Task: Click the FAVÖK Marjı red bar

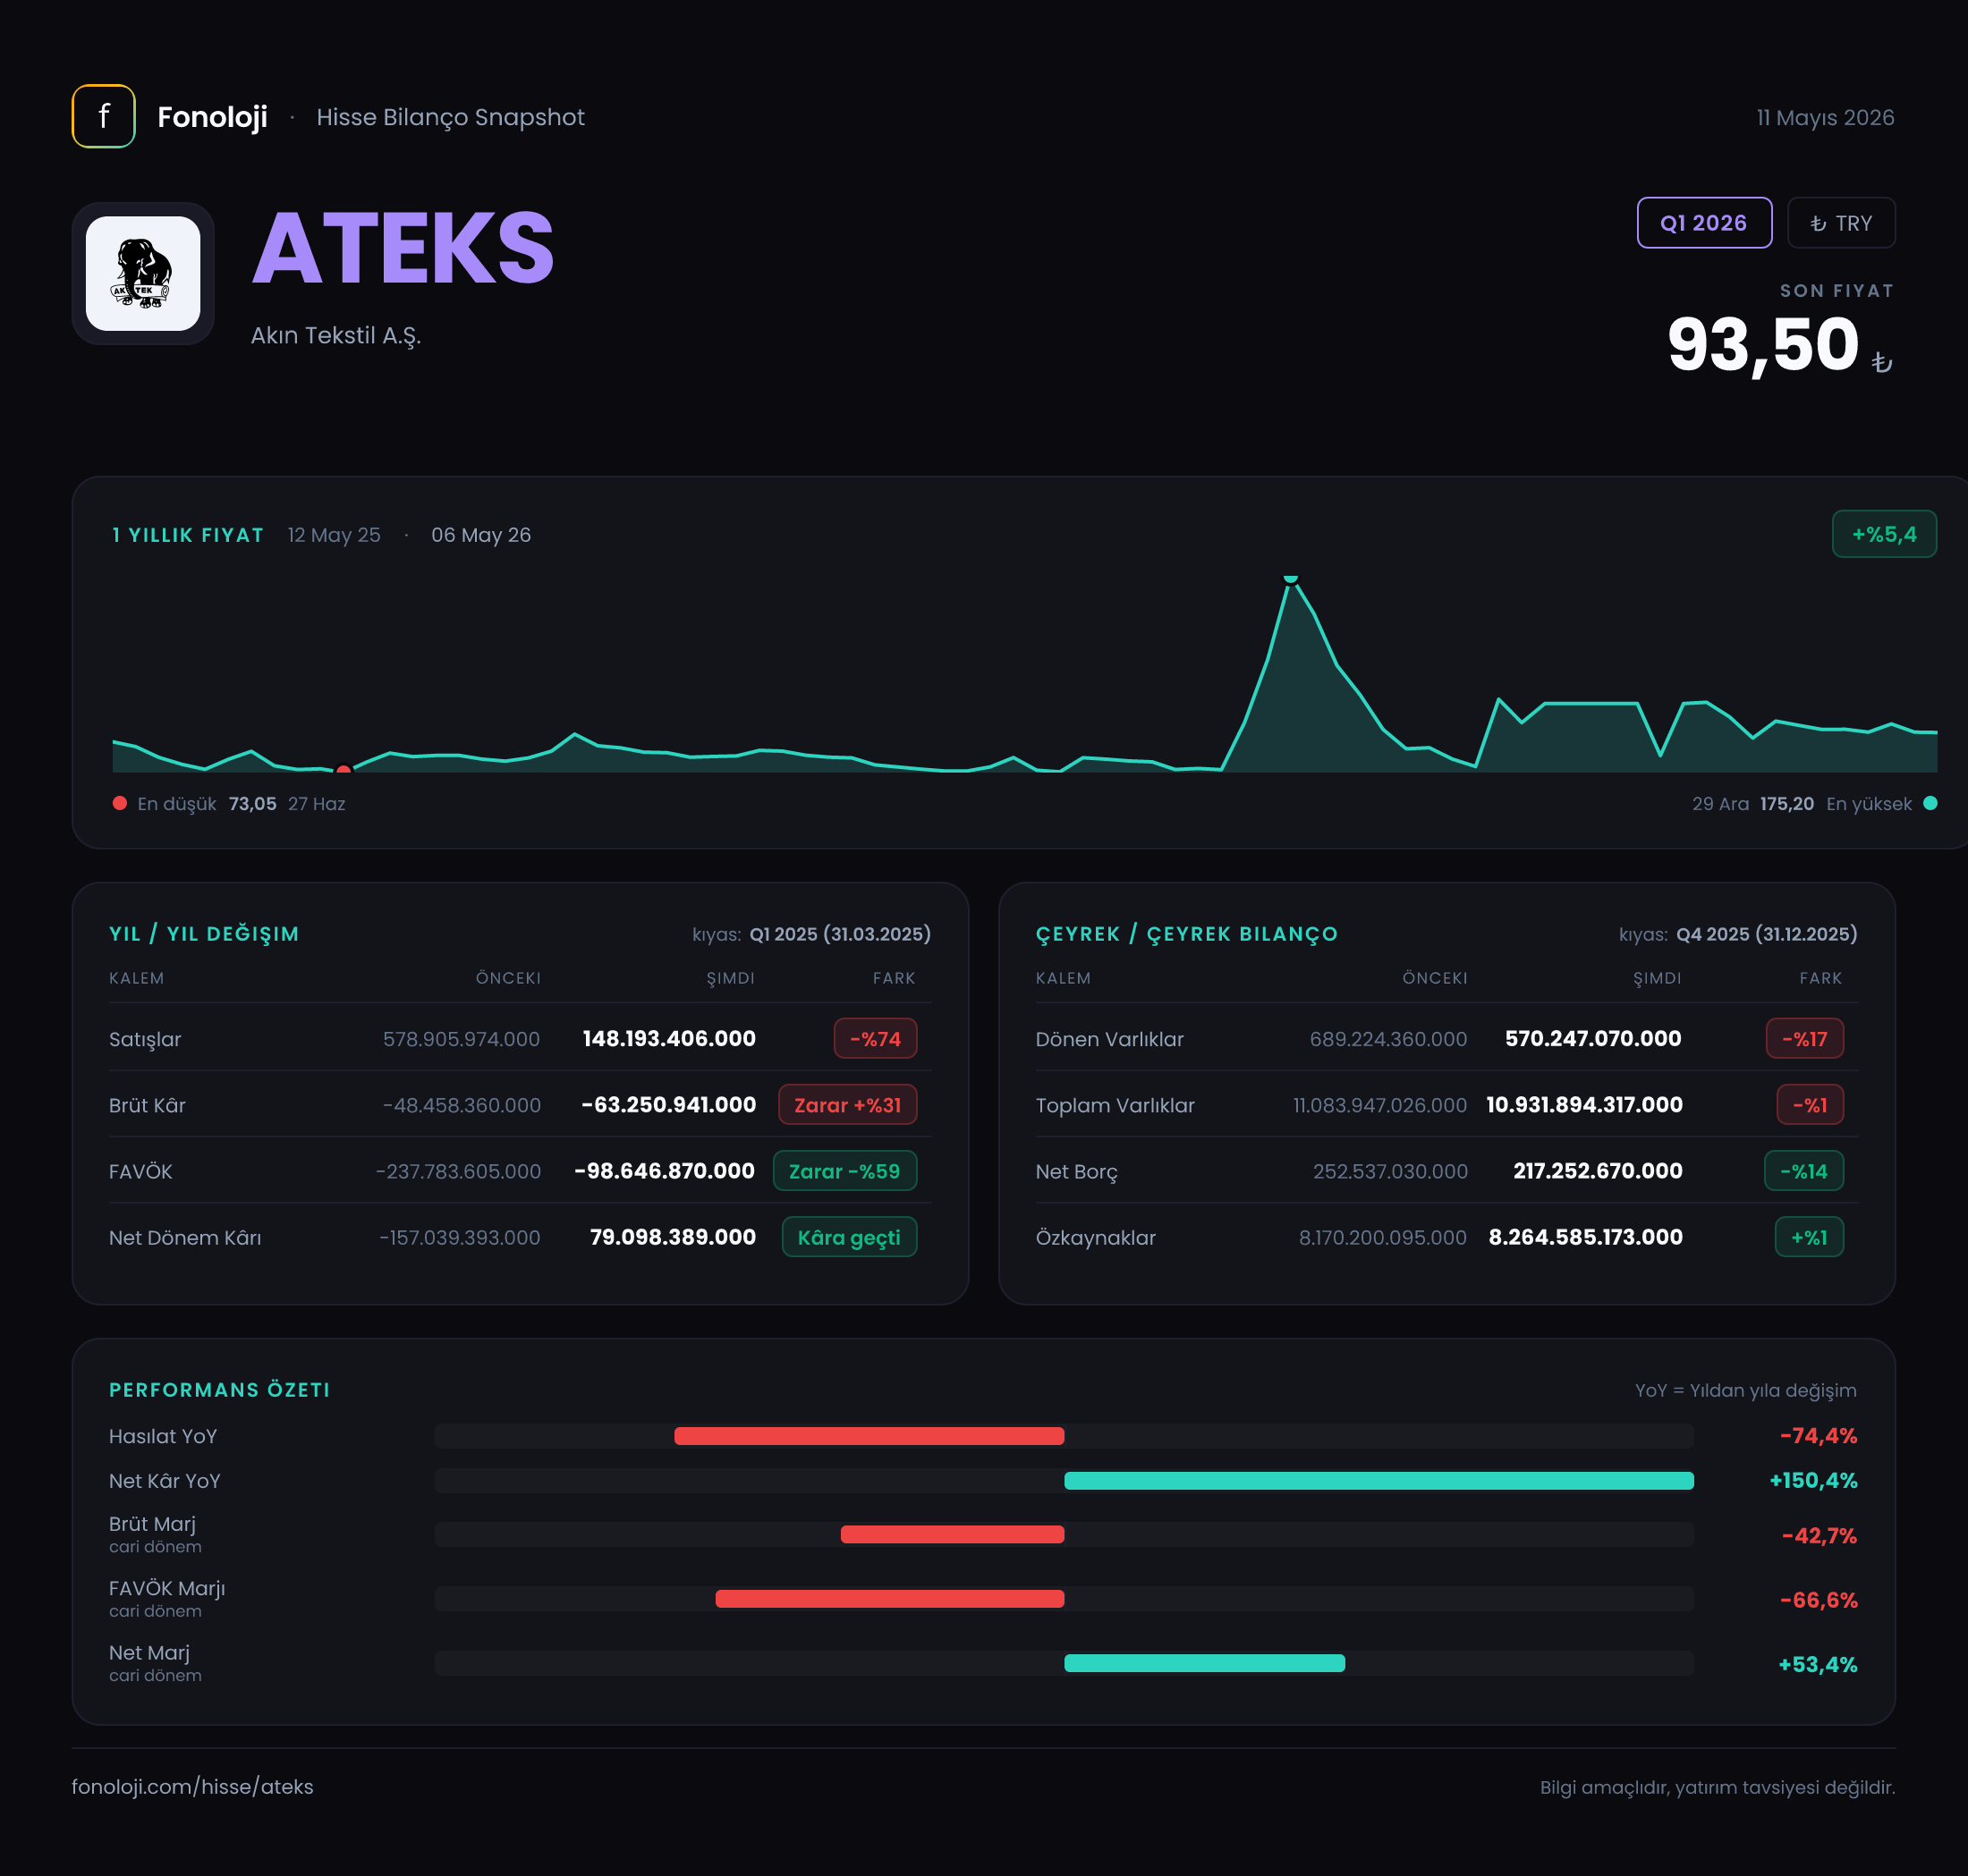Action: click(889, 1598)
